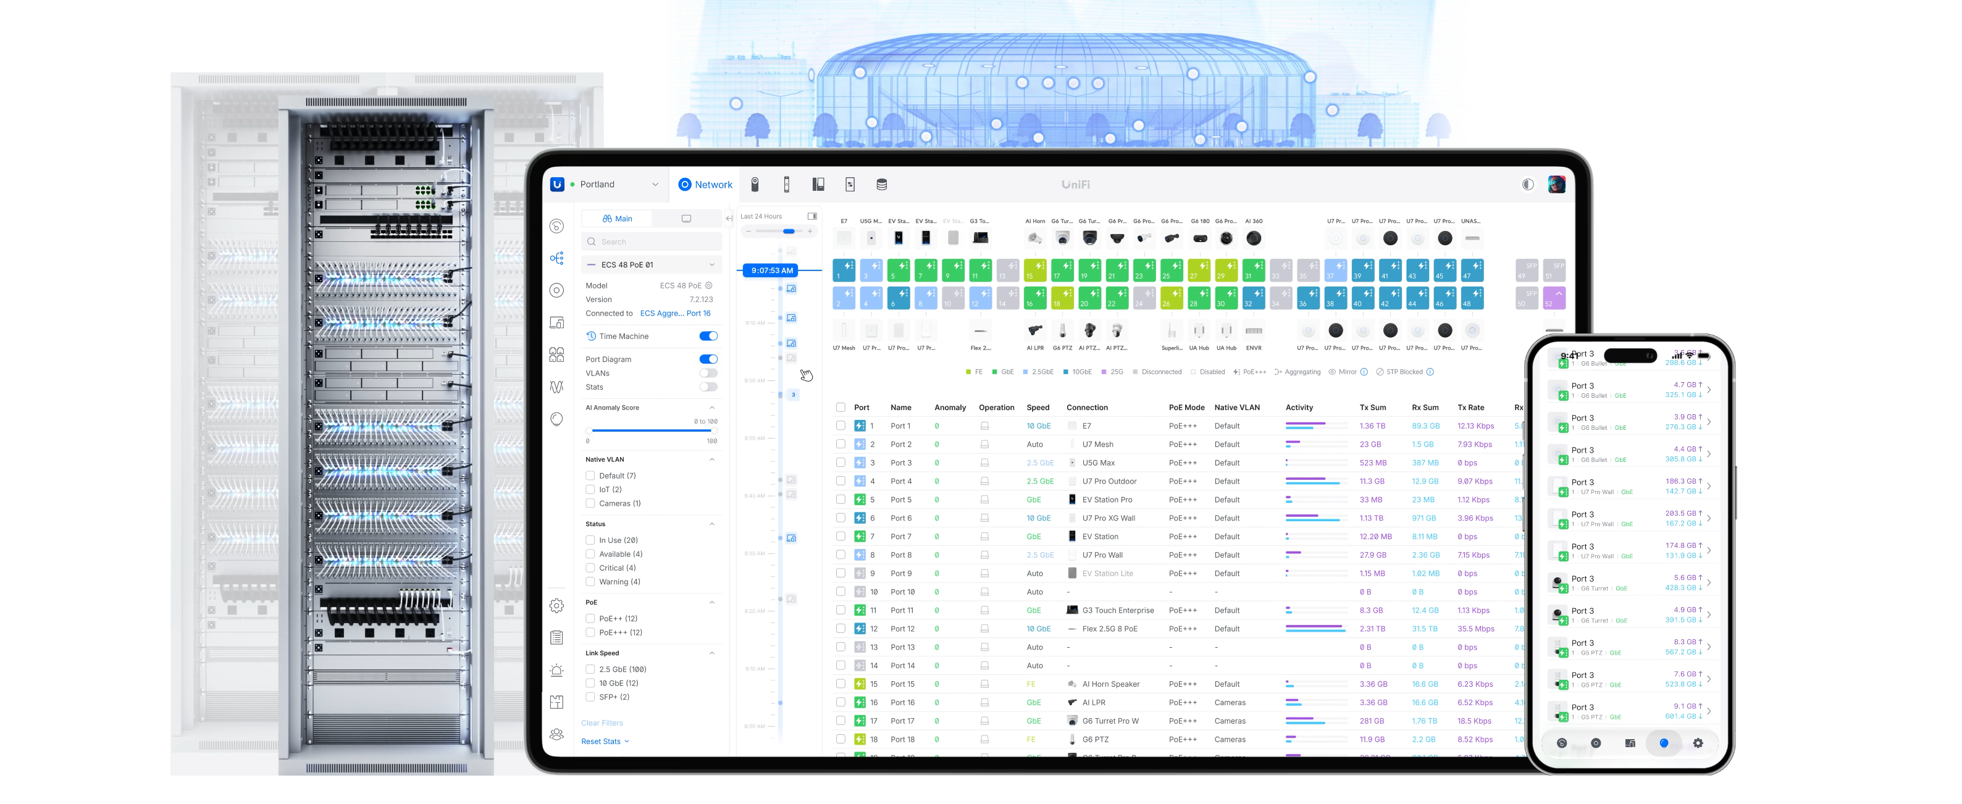Viewport: 1962px width, 804px height.
Task: Select port 15 in the port diagram
Action: 1034,270
